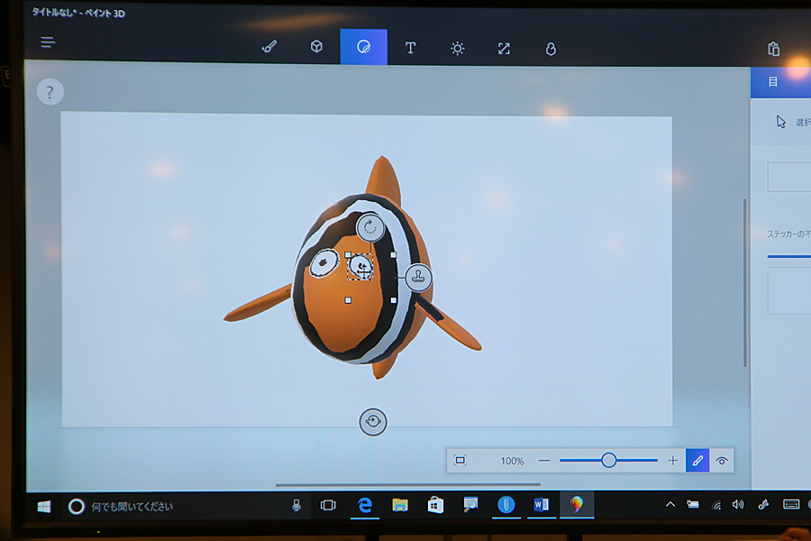Click the Paint 3D taskbar icon
Image resolution: width=811 pixels, height=541 pixels.
pyautogui.click(x=576, y=504)
